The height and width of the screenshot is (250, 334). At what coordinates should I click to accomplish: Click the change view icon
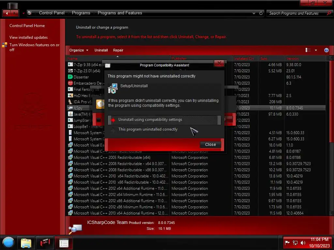click(x=308, y=50)
